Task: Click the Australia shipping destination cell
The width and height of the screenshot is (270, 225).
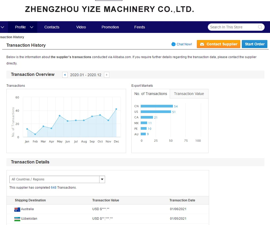Action: coord(24,209)
